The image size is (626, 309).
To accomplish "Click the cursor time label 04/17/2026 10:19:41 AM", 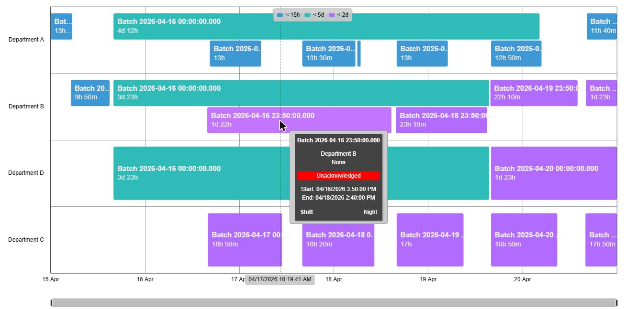I will 280,279.
